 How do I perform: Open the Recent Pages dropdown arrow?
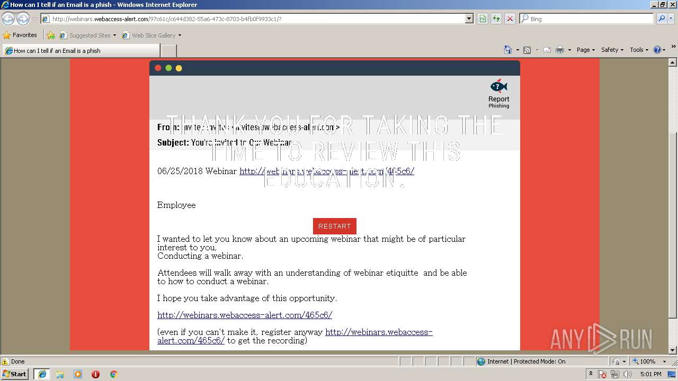[34, 19]
